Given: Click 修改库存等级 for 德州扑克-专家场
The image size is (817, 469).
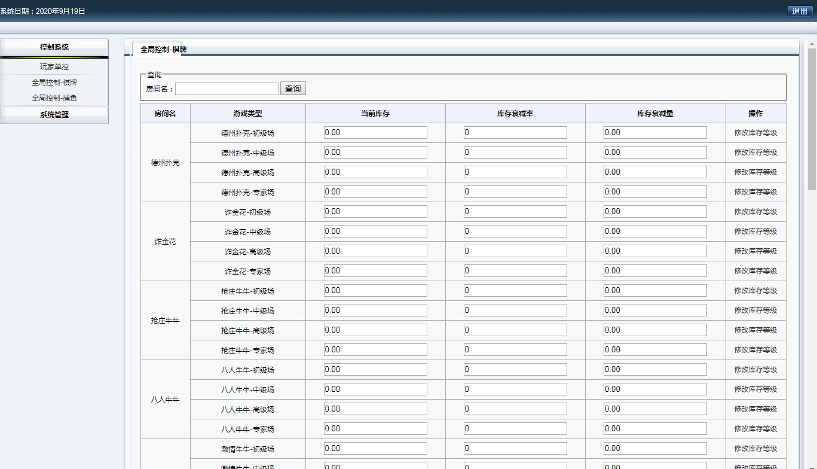Looking at the screenshot, I should click(x=755, y=192).
